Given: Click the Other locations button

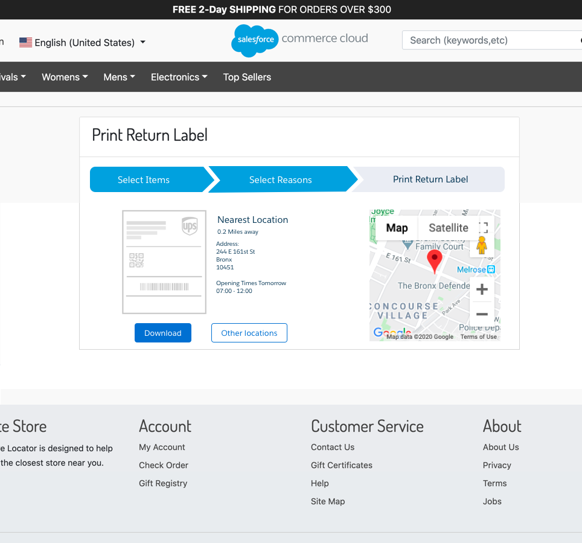Looking at the screenshot, I should coord(249,333).
